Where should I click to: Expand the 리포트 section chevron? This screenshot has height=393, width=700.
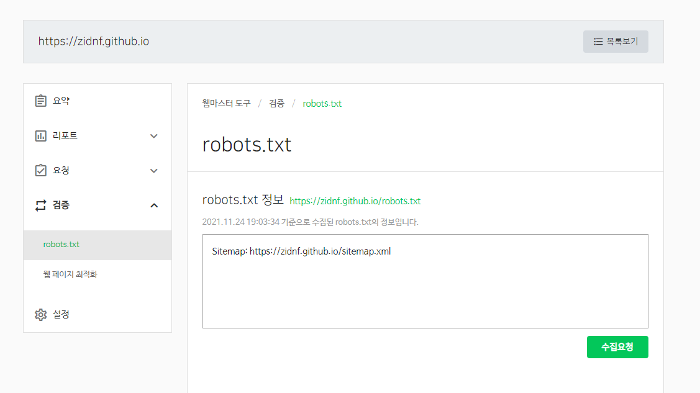154,136
